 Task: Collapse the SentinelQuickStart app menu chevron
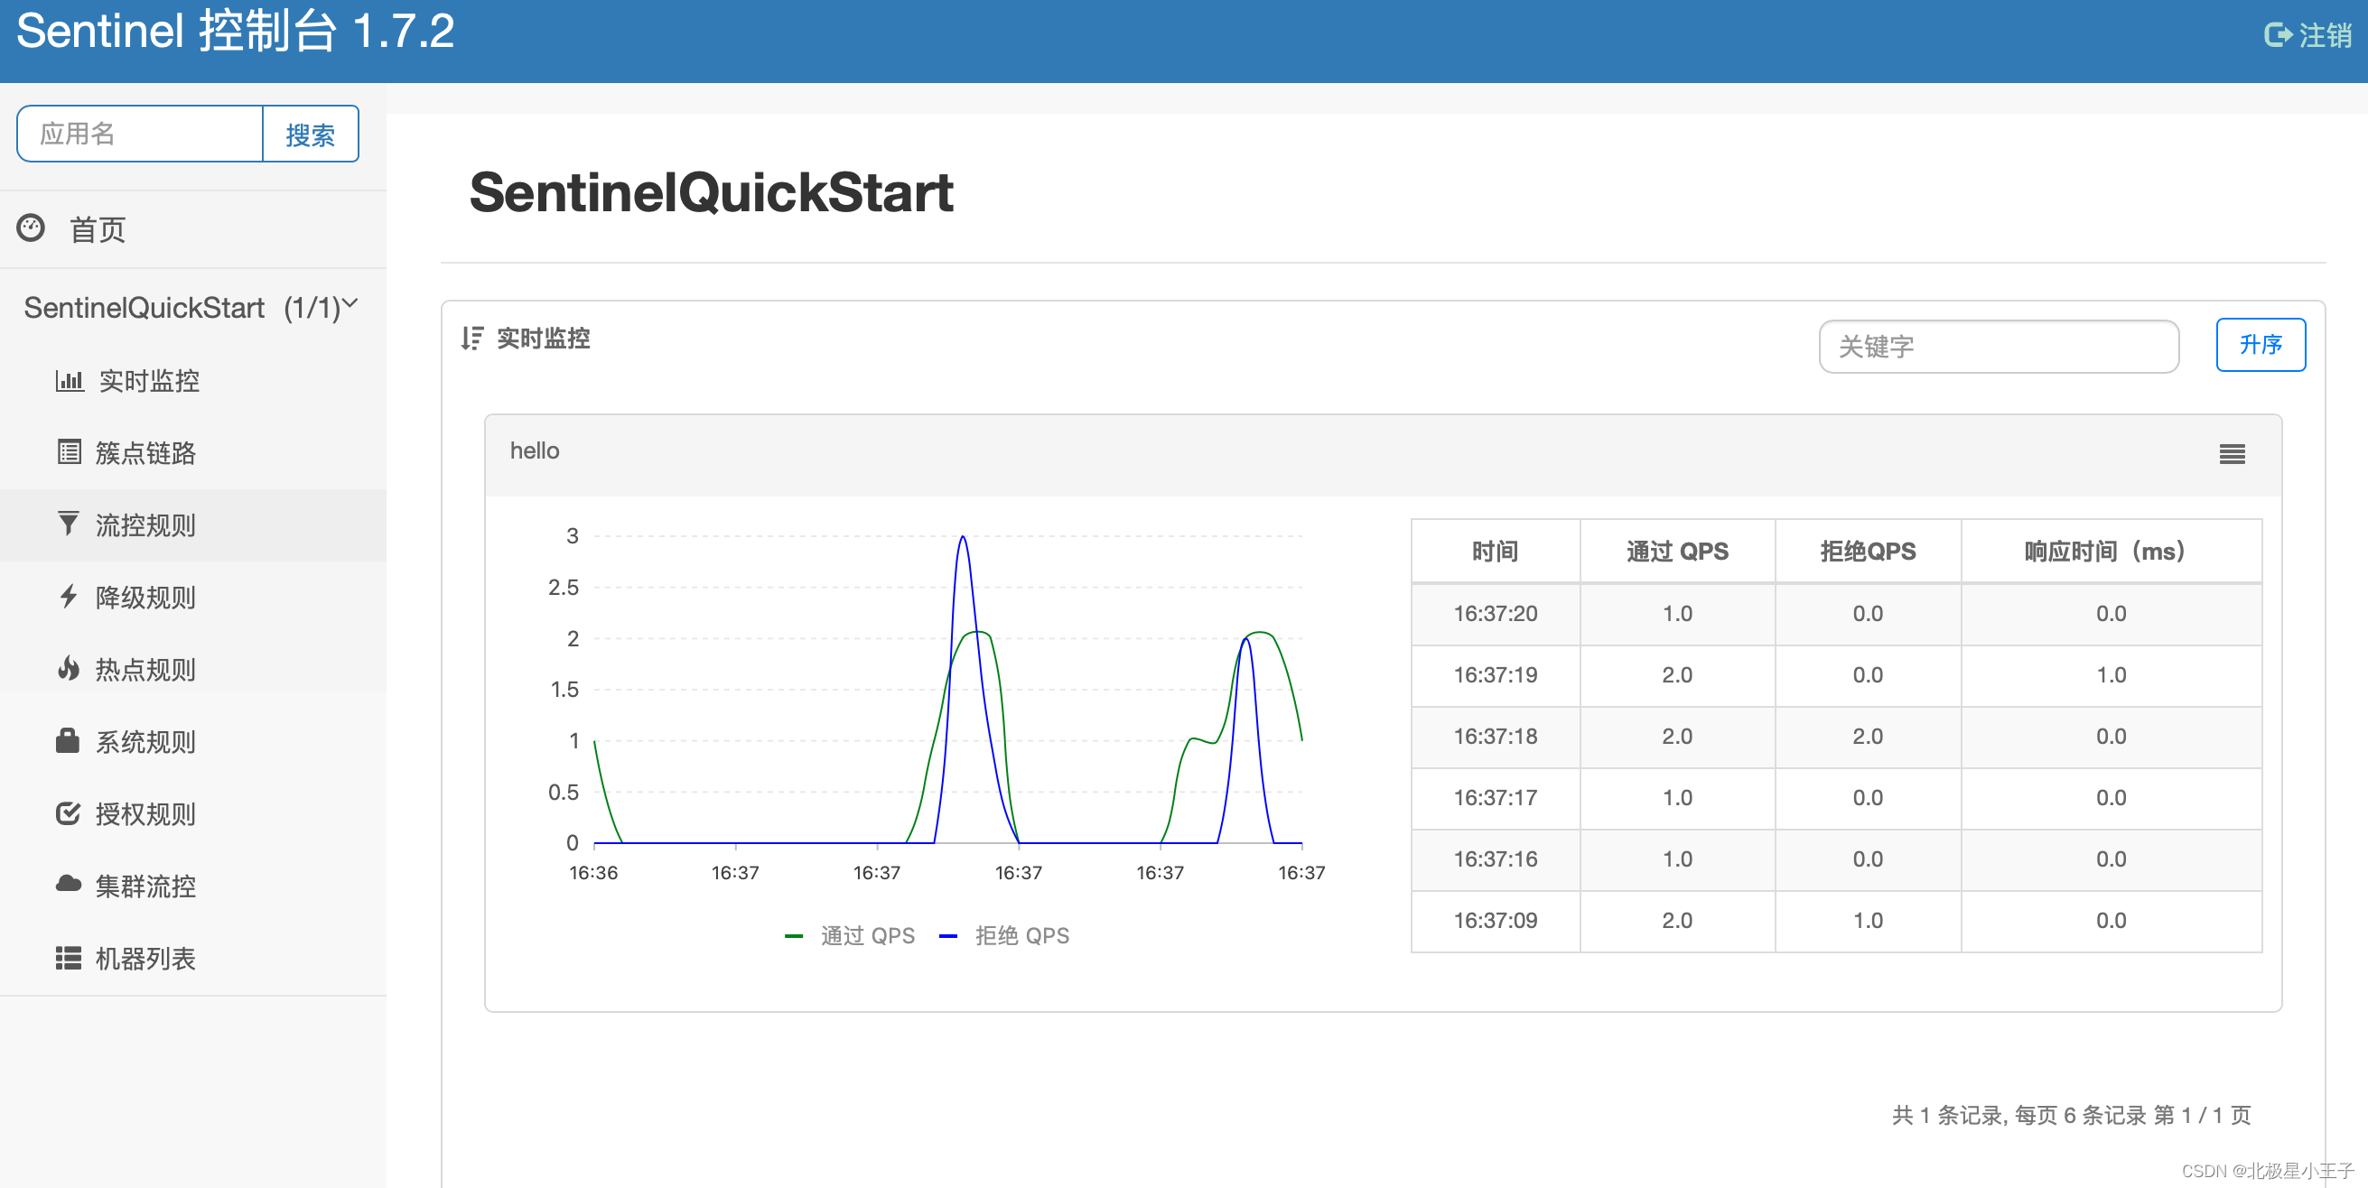click(350, 304)
